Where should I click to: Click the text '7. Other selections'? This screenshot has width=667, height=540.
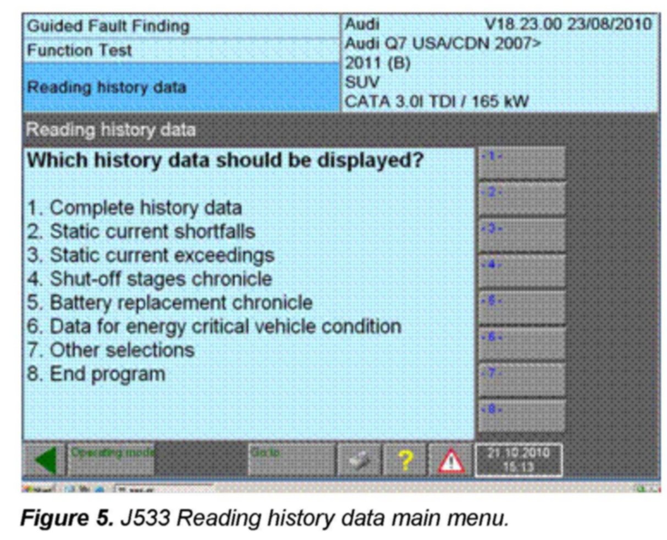pos(111,350)
